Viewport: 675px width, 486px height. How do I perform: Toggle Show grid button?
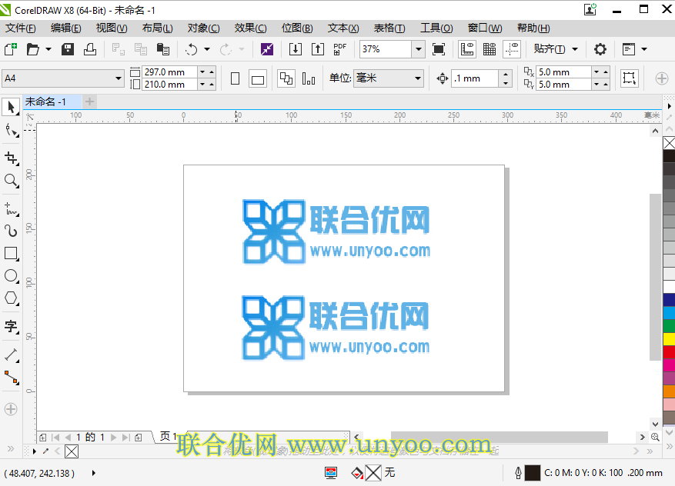coord(490,49)
